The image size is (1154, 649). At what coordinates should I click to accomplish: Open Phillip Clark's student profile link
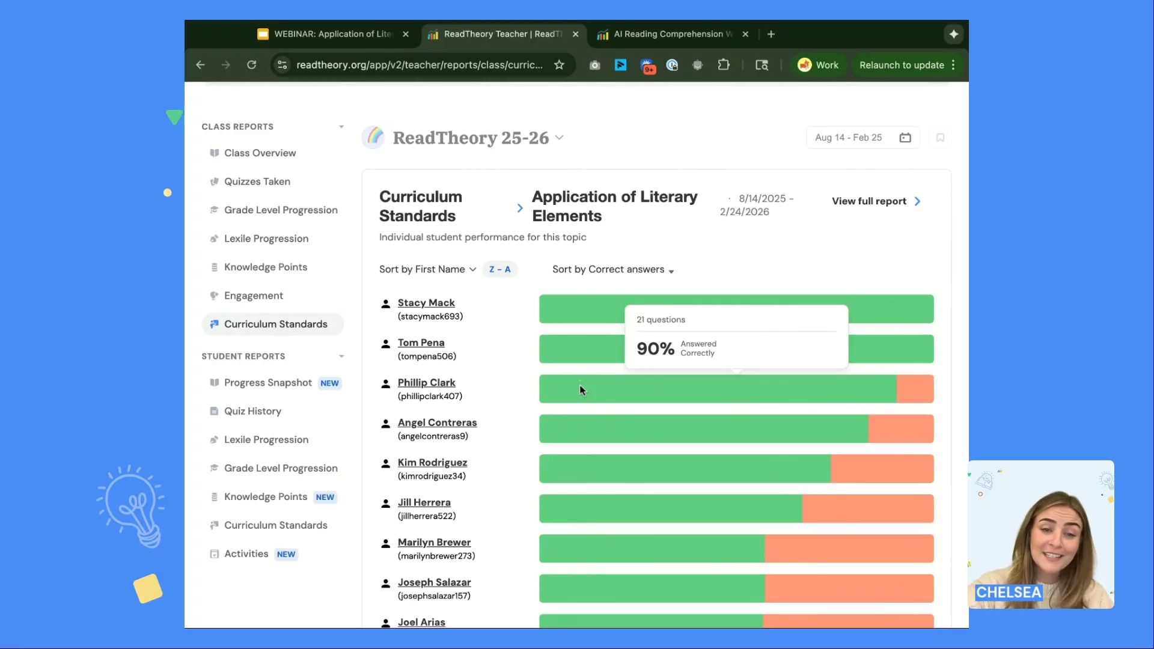426,383
